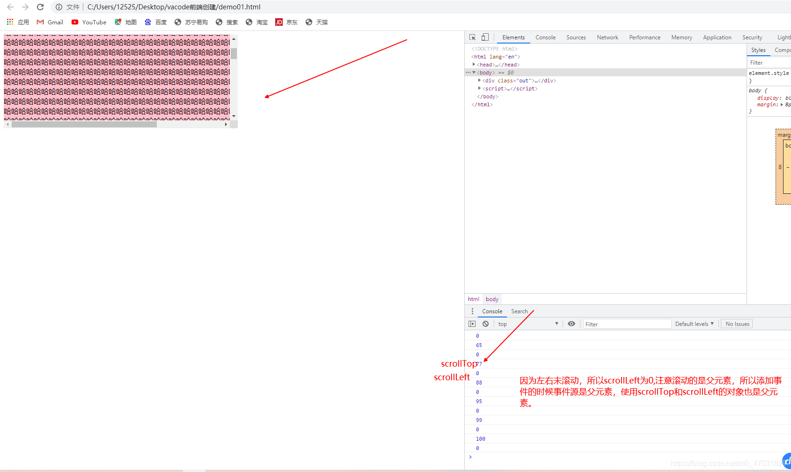Switch to the Elements tab

513,37
